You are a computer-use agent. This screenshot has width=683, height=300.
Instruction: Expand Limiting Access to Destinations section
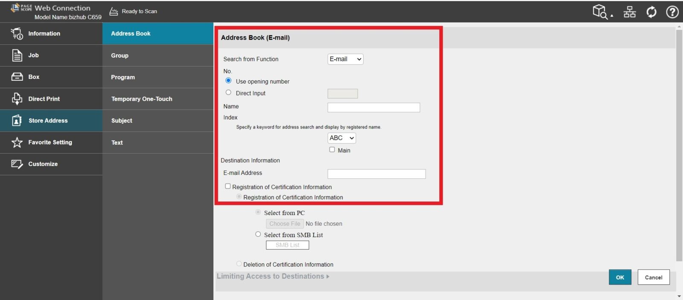273,277
